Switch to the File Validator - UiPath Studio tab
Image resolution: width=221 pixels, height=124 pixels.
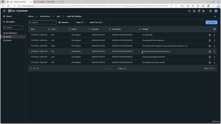(x=47, y=2)
